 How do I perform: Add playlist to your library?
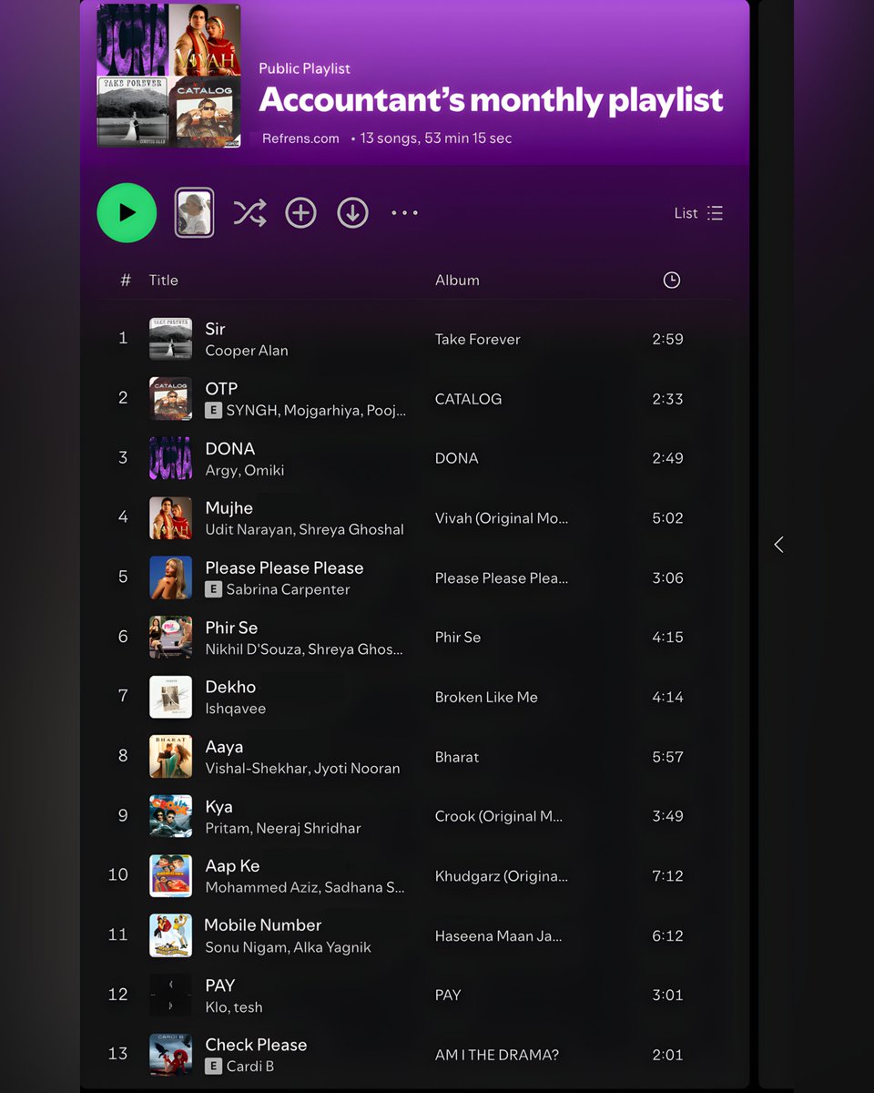click(x=300, y=213)
